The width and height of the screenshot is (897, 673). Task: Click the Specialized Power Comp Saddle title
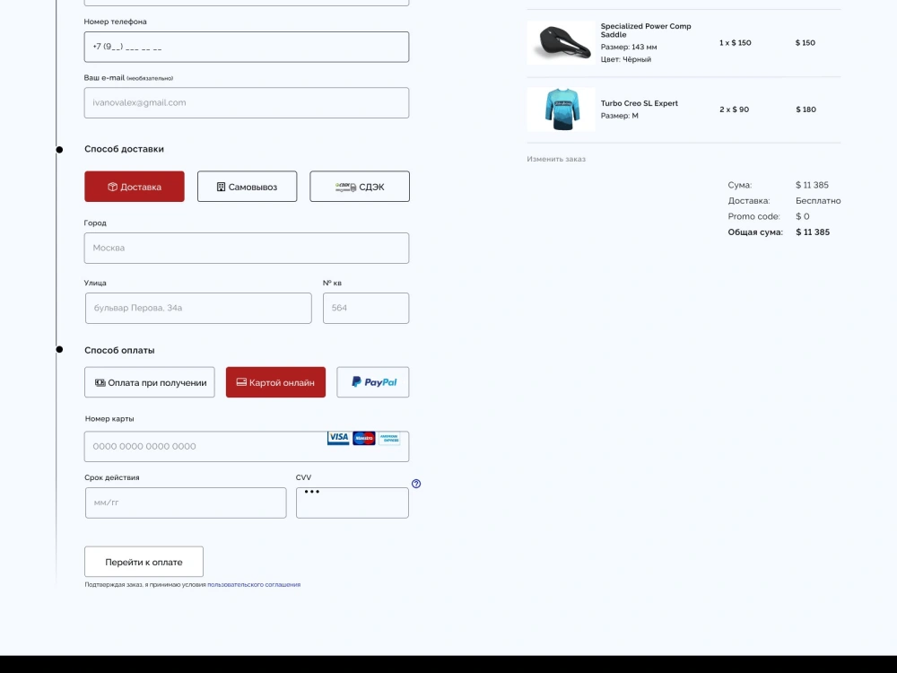tap(646, 31)
